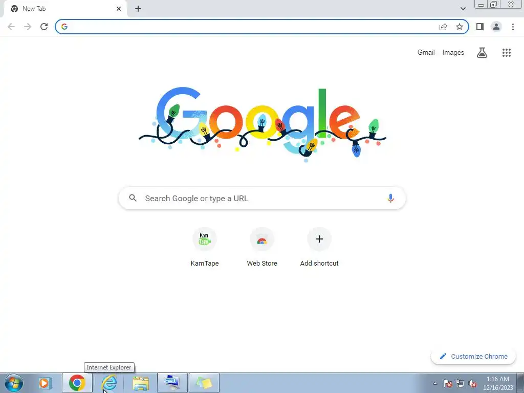Open the Chrome side panel icon
The width and height of the screenshot is (524, 393).
point(480,27)
